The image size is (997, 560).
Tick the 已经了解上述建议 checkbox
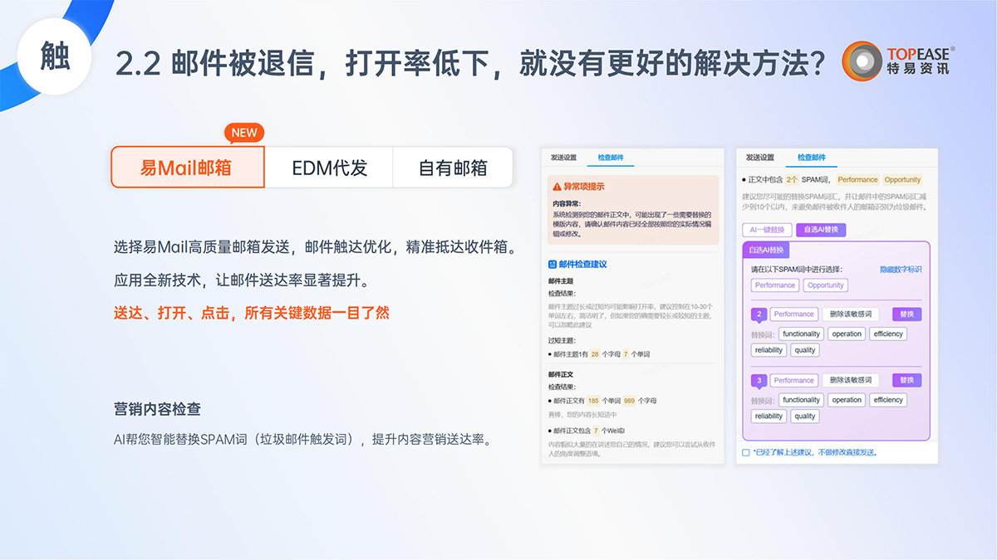[x=746, y=452]
